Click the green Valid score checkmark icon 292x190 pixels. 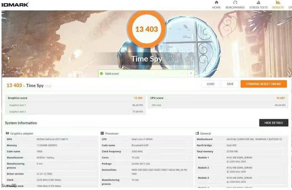pos(101,74)
